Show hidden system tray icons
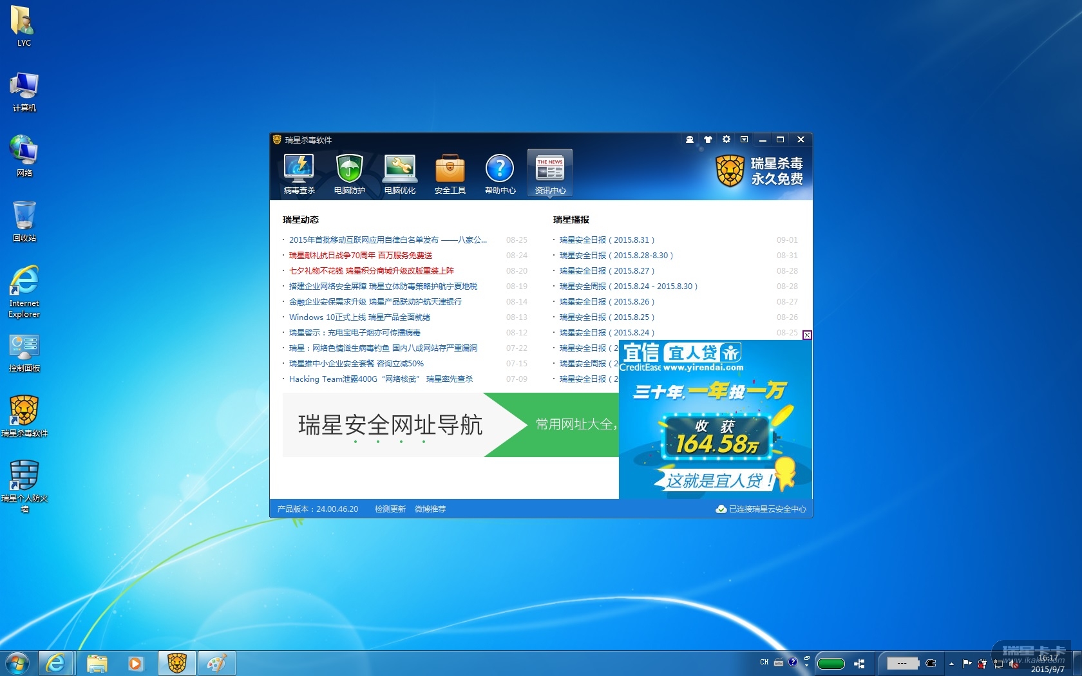The height and width of the screenshot is (676, 1082). click(x=951, y=663)
